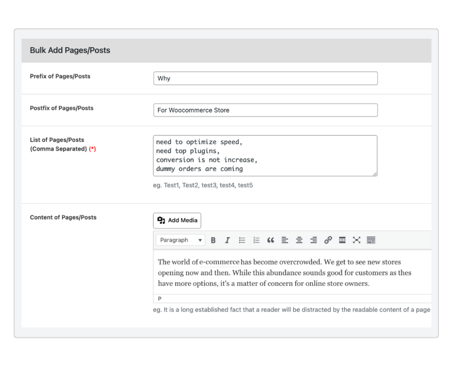Align text left

[x=285, y=240]
